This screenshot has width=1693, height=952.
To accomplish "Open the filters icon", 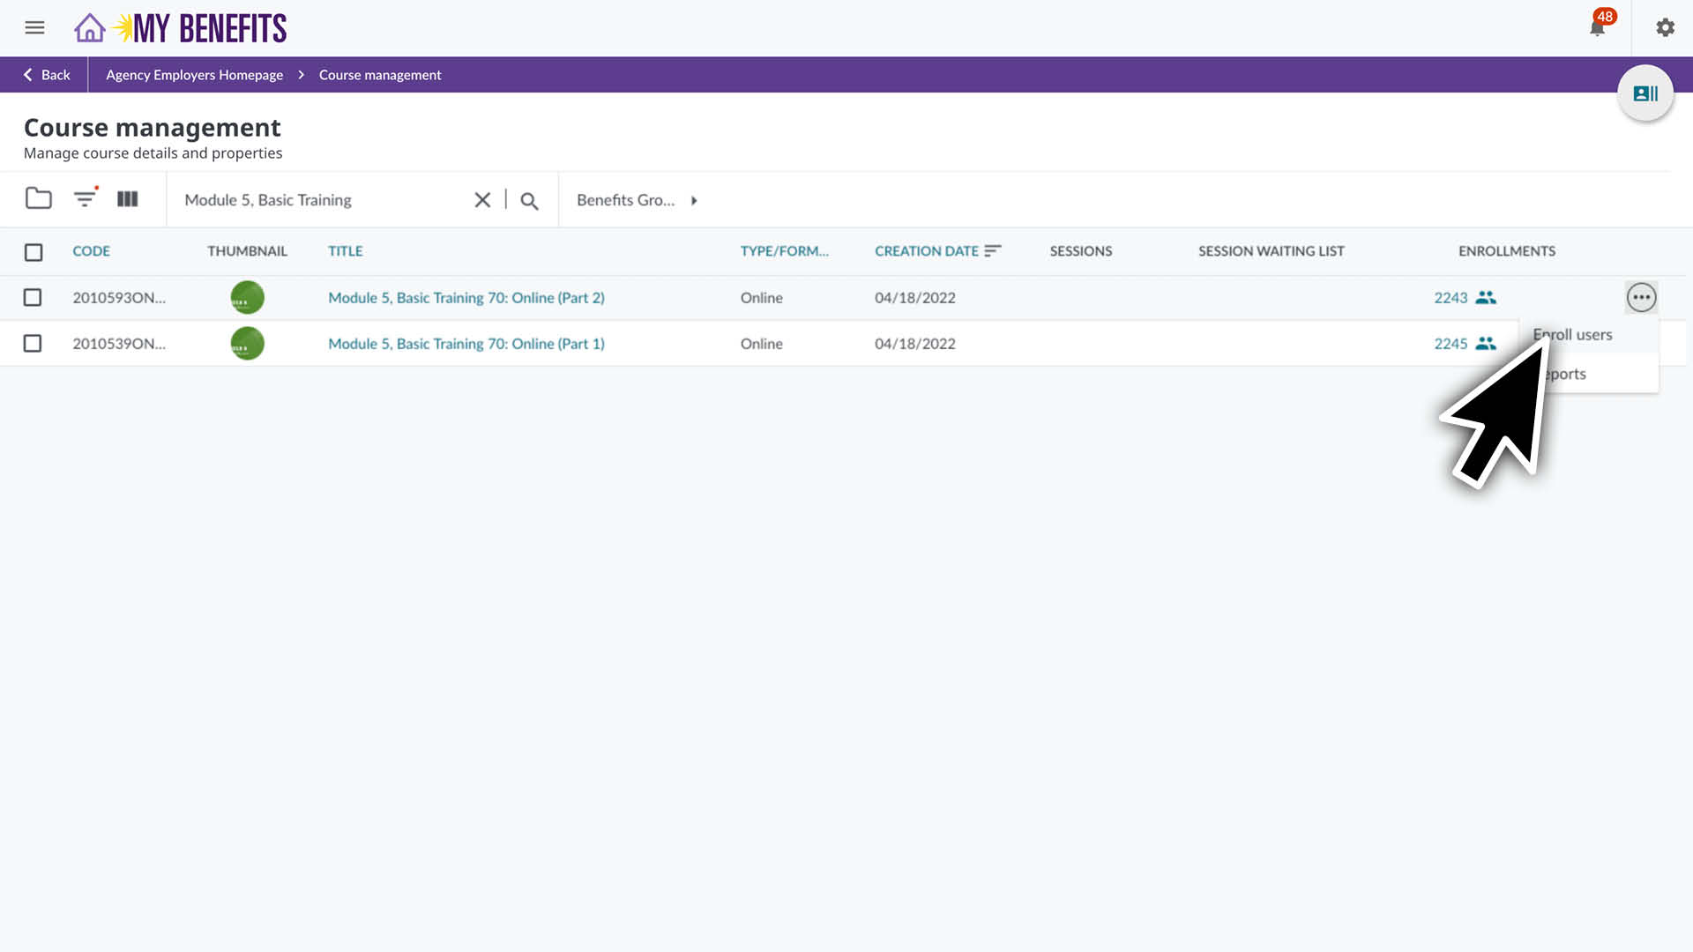I will 85,199.
